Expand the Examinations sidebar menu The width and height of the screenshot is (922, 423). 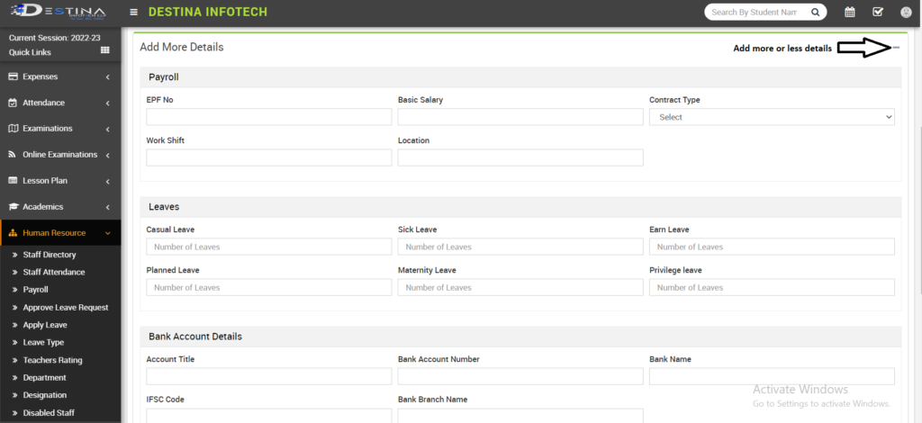pyautogui.click(x=59, y=129)
